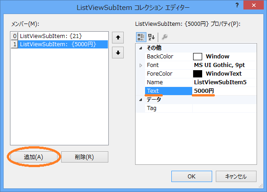
Task: Collapse the その他 category
Action: tap(141, 48)
